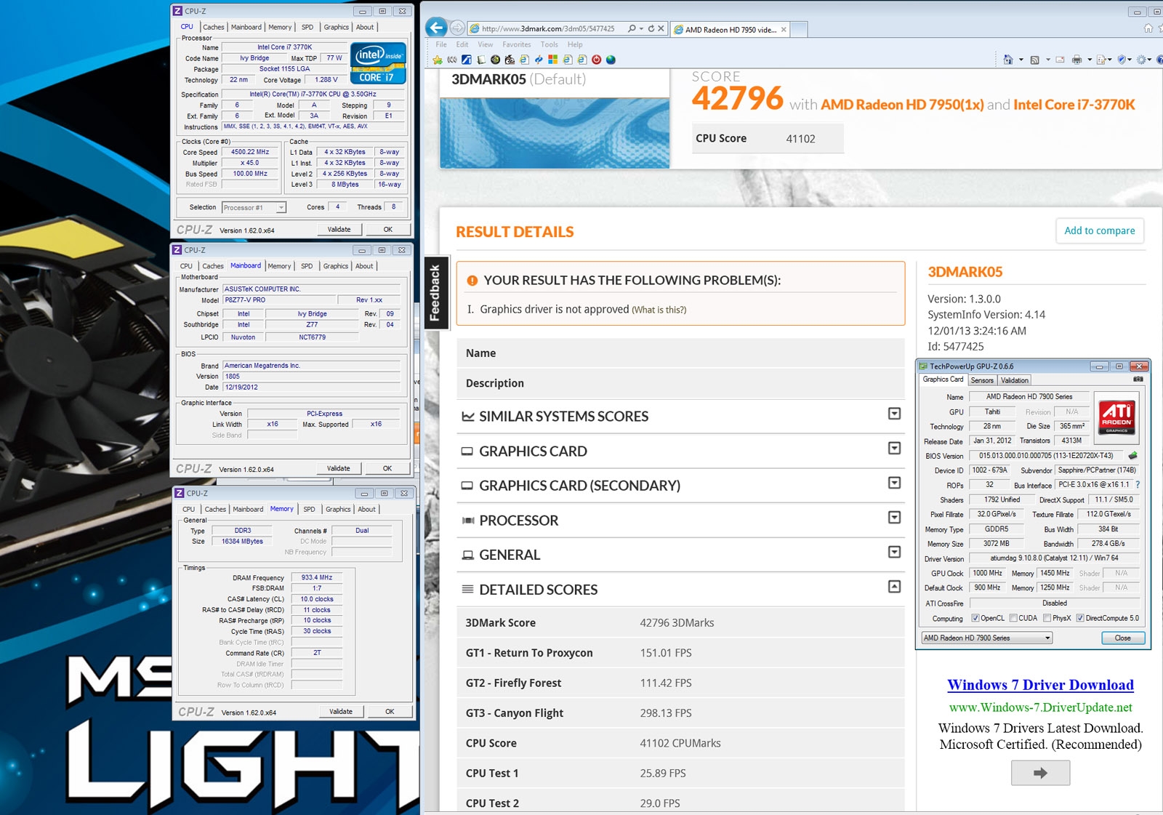Open the Safety shield menu in command bar

[1122, 60]
